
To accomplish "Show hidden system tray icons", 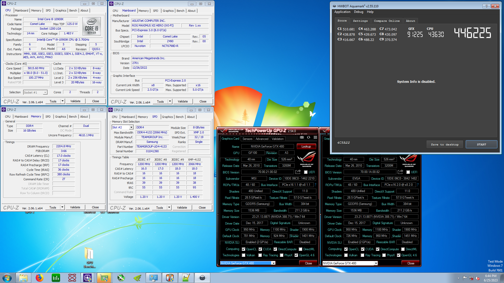I will (x=458, y=278).
